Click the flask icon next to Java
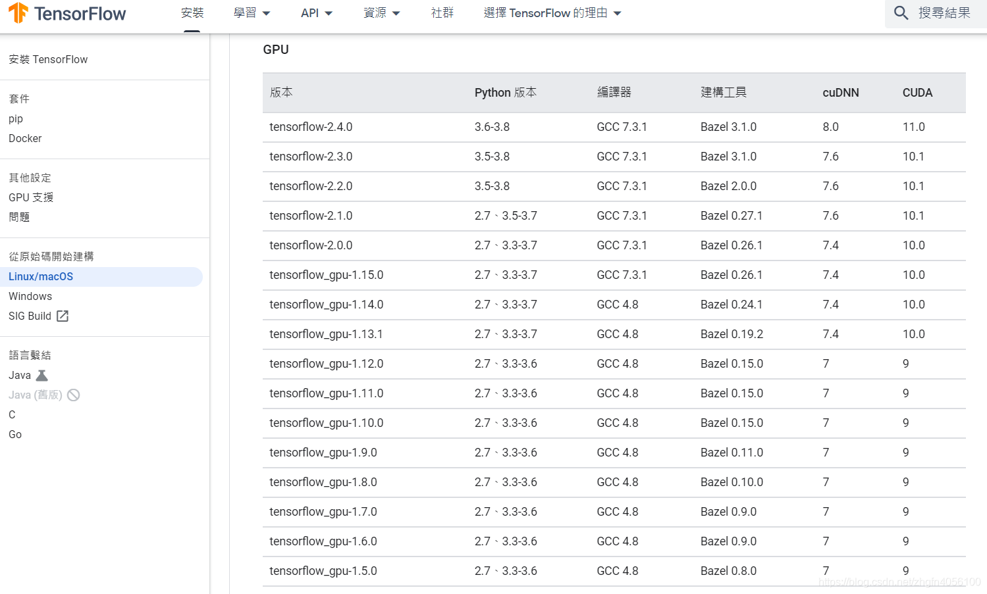Image resolution: width=987 pixels, height=594 pixels. [x=41, y=376]
